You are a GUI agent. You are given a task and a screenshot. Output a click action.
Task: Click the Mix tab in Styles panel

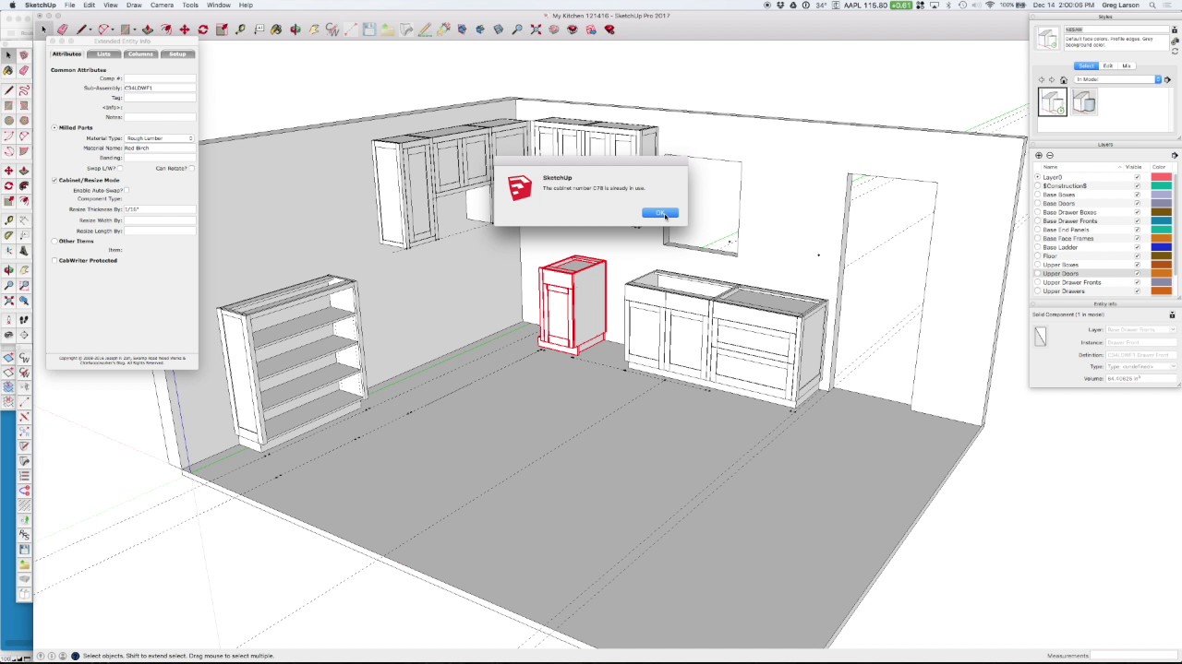(x=1127, y=66)
